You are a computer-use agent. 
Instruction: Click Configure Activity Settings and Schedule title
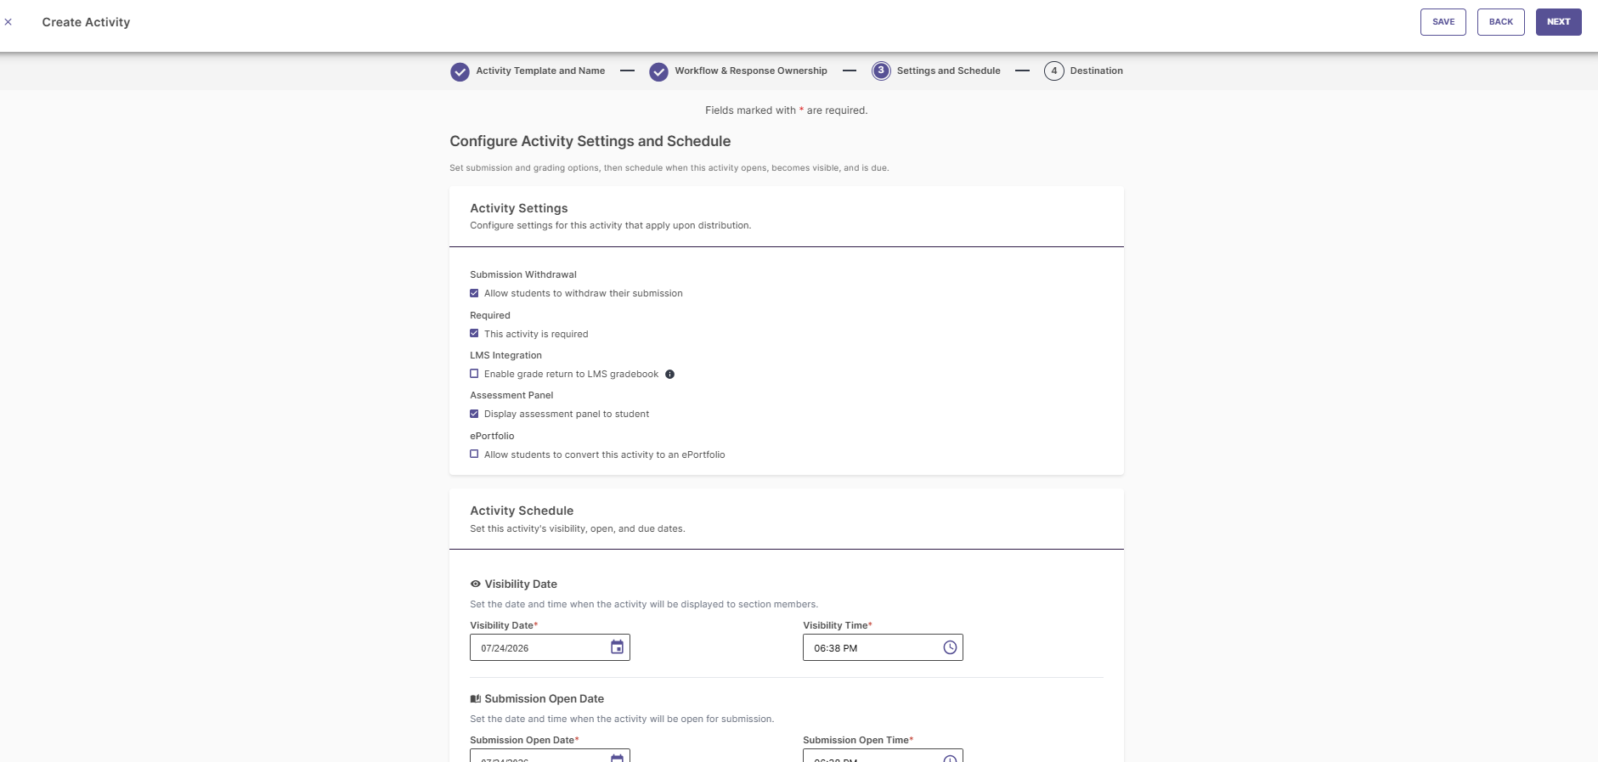pyautogui.click(x=590, y=141)
